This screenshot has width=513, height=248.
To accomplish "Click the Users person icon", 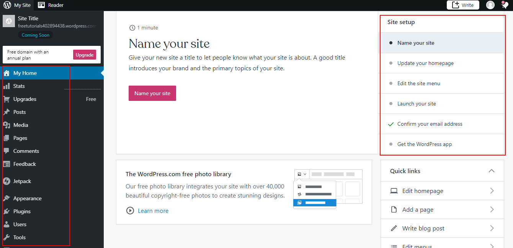I will [7, 224].
